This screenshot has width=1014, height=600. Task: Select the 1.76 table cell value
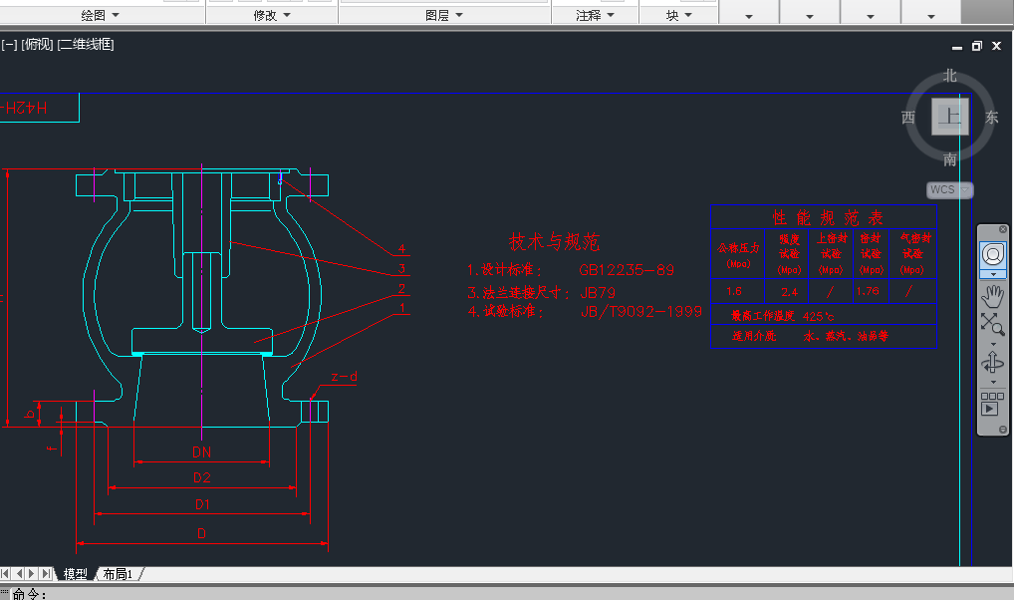click(868, 291)
